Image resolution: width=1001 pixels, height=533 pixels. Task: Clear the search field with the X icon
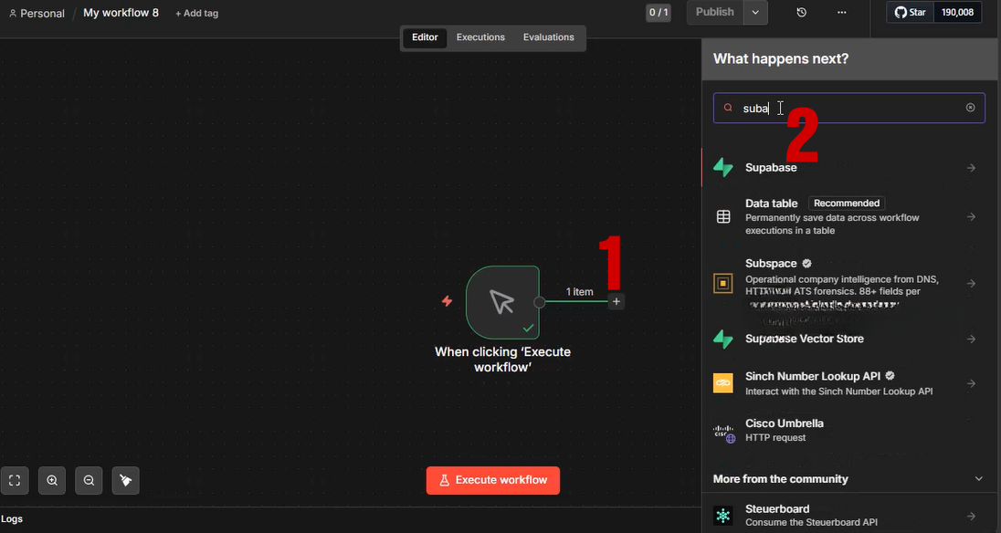pyautogui.click(x=970, y=108)
